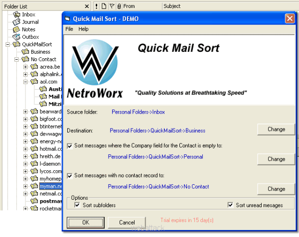Collapse the QuickMailSort tree node
The height and width of the screenshot is (237, 299).
coord(7,44)
